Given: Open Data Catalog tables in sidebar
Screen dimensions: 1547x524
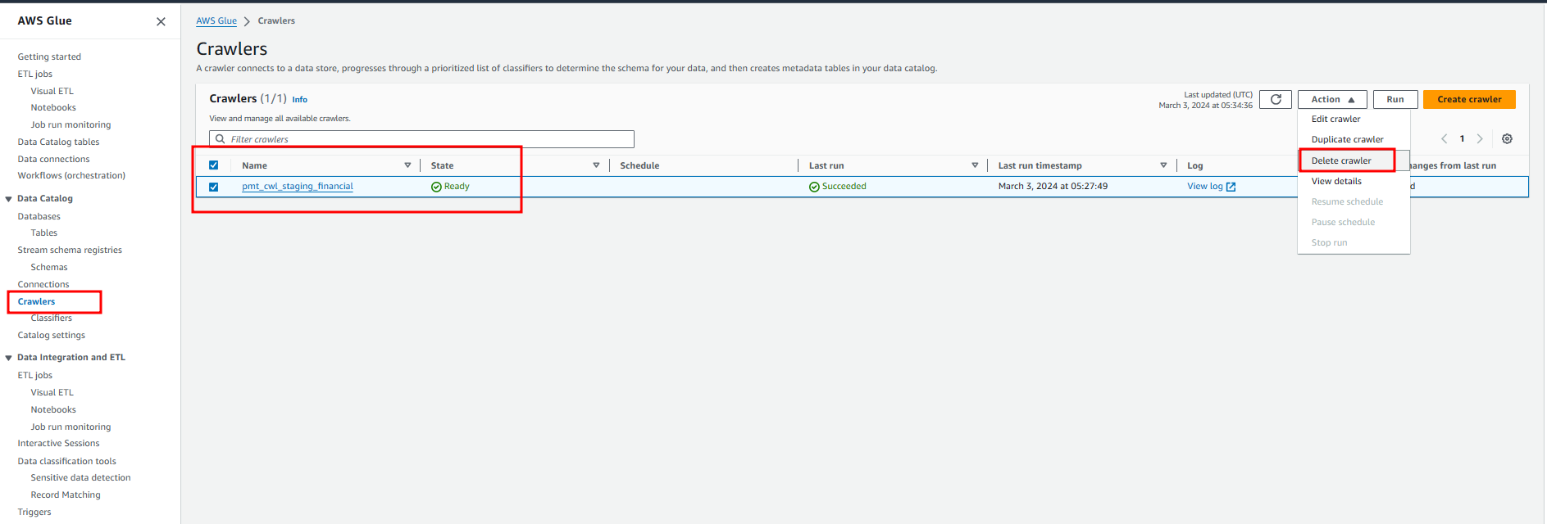Looking at the screenshot, I should point(58,142).
